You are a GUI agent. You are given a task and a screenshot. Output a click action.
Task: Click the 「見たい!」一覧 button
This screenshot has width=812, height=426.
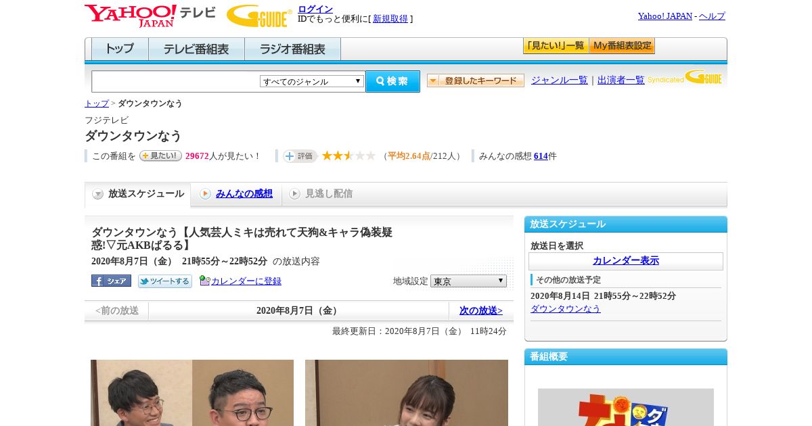556,46
